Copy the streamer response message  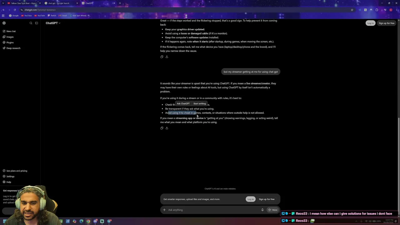162,128
